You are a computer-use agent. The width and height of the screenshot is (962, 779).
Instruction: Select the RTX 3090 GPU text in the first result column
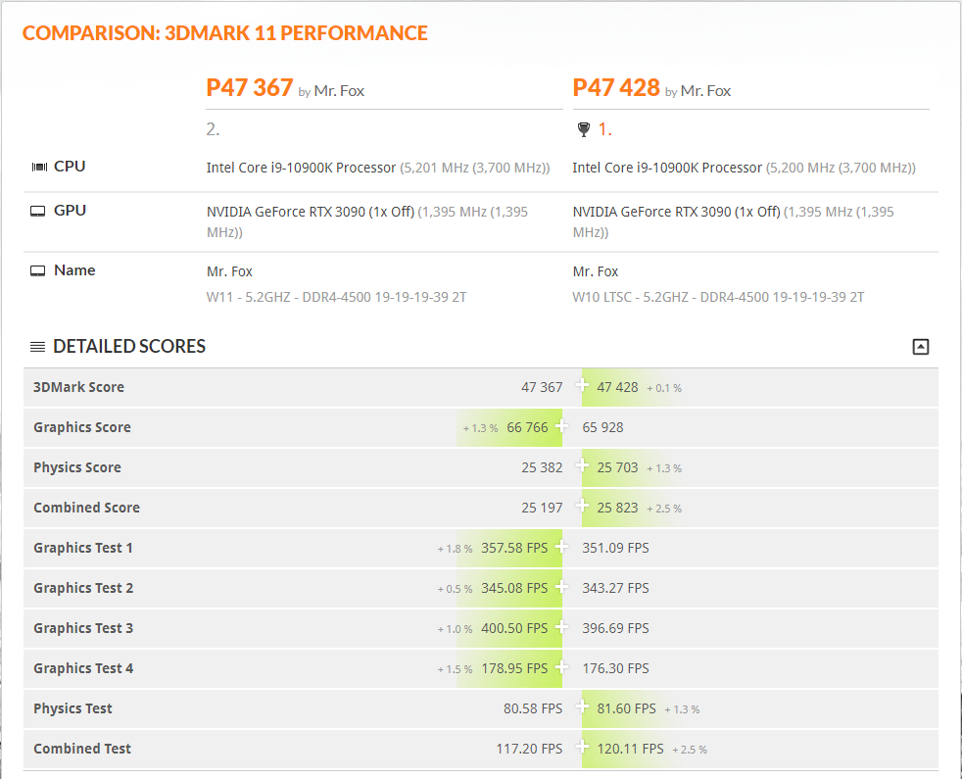367,221
